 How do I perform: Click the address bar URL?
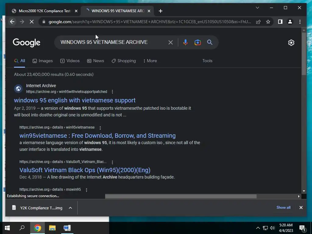tap(150, 22)
